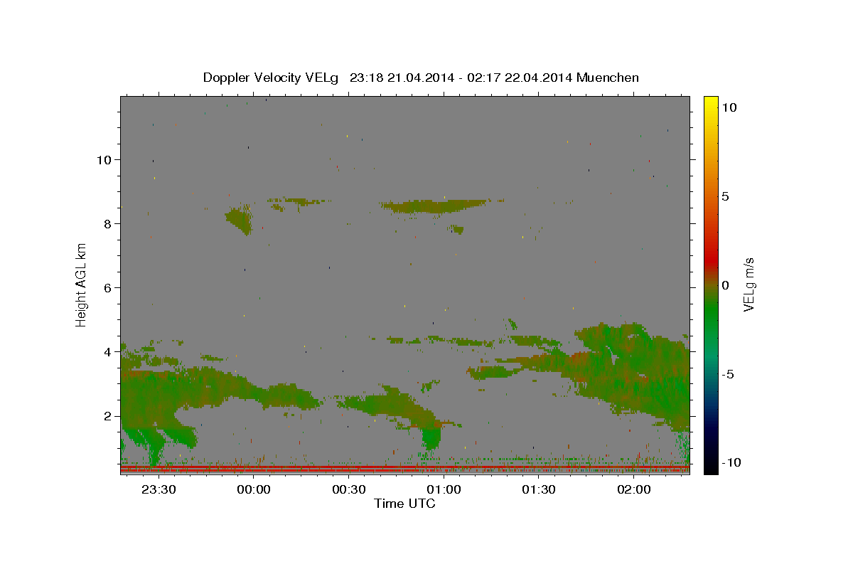
Task: Select the 23:30 time tick label
Action: pyautogui.click(x=158, y=489)
